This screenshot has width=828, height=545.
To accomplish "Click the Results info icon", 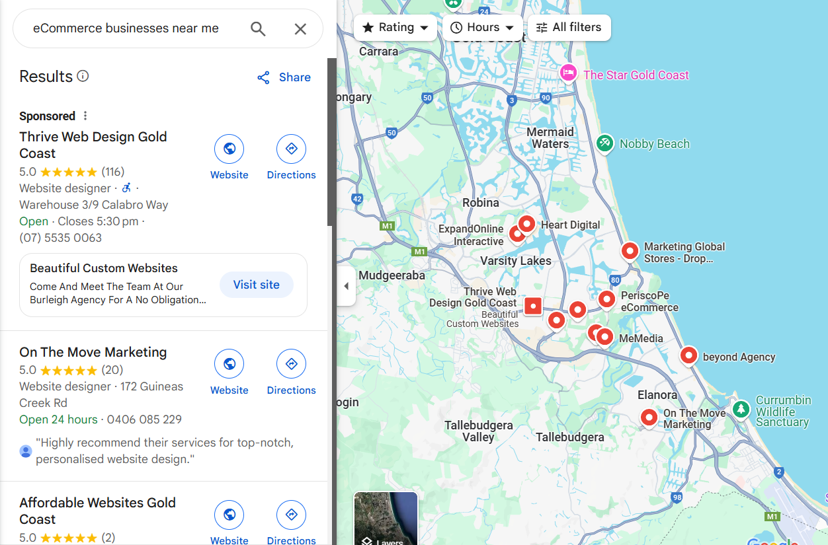I will 83,76.
